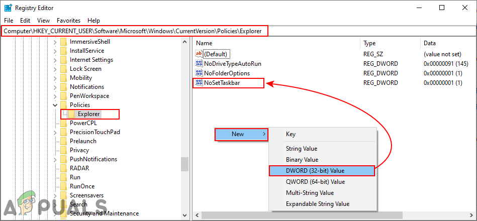This screenshot has width=477, height=221.
Task: Click the Internet Settings folder icon
Action: click(x=63, y=60)
